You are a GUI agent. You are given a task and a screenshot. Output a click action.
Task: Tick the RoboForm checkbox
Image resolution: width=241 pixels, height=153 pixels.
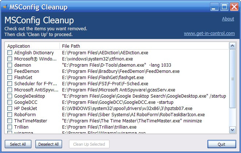10,115
